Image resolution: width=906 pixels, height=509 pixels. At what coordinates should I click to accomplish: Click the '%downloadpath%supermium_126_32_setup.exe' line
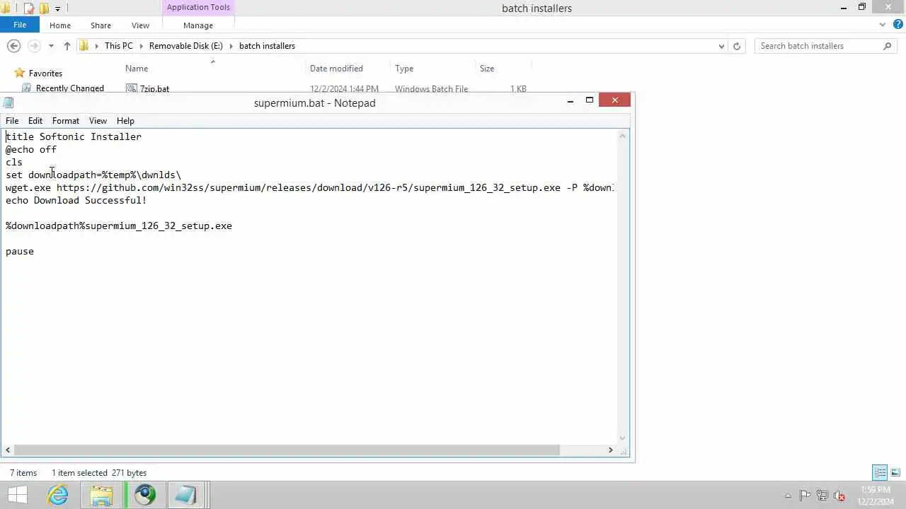(x=119, y=226)
